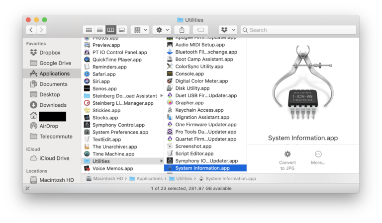Select Disk Utility.app
382x223 pixels.
[x=205, y=88]
